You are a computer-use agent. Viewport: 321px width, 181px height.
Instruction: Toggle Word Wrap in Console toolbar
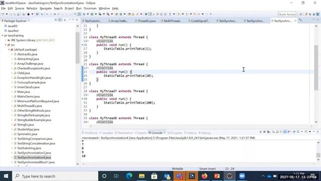point(281,132)
